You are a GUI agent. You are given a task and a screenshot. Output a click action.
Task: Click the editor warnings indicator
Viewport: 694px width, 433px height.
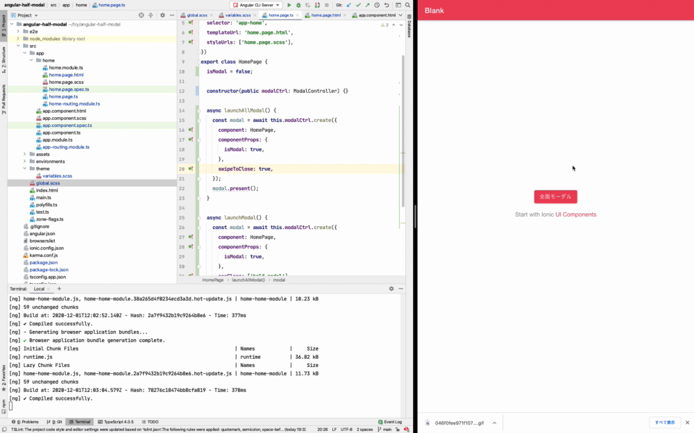[384, 25]
